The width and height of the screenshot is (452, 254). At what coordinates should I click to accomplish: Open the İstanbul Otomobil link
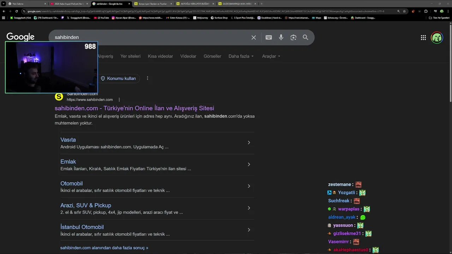82,227
